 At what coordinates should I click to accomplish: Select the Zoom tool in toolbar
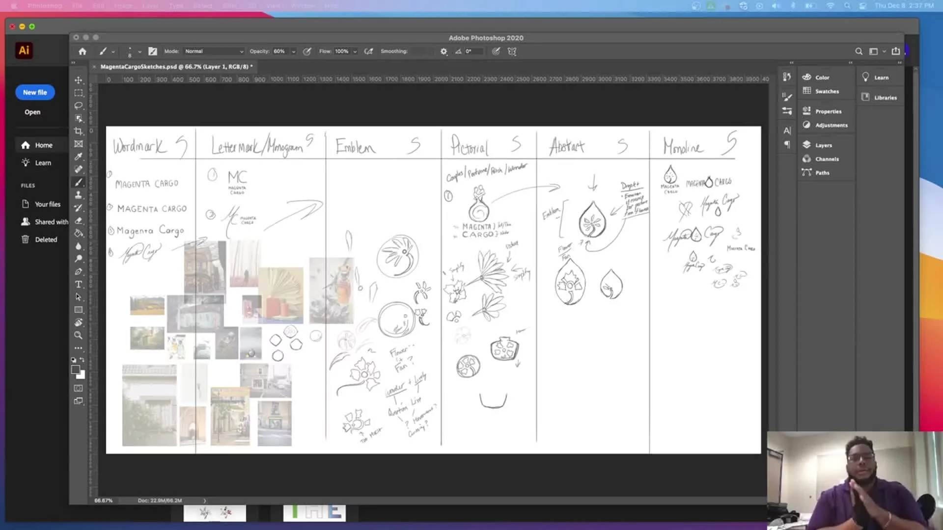[79, 335]
